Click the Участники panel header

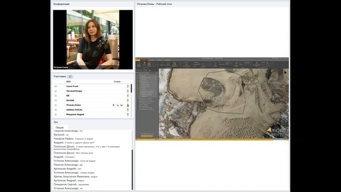pyautogui.click(x=93, y=77)
